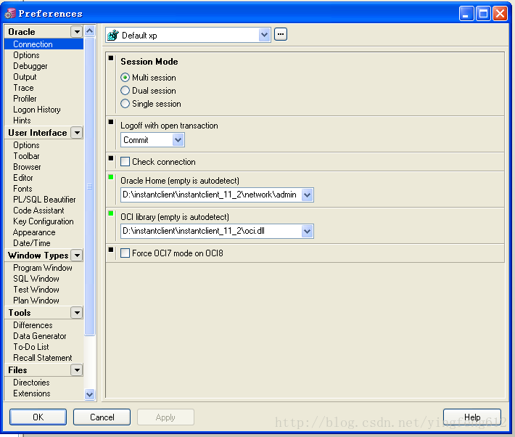The height and width of the screenshot is (437, 515).
Task: Open Logon History preferences
Action: click(37, 110)
